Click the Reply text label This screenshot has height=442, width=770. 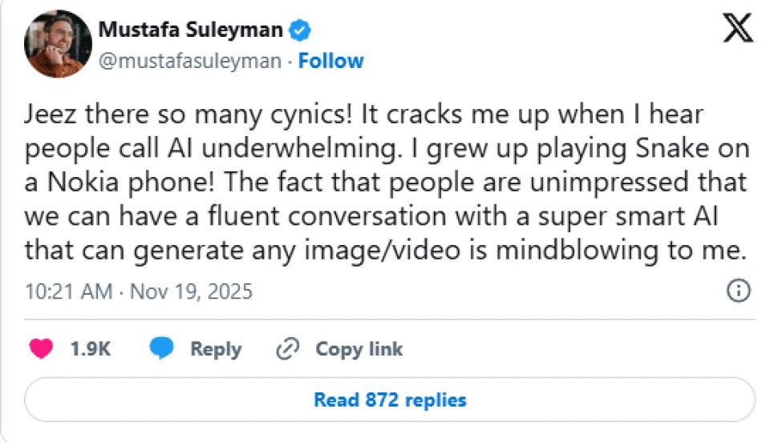point(215,349)
